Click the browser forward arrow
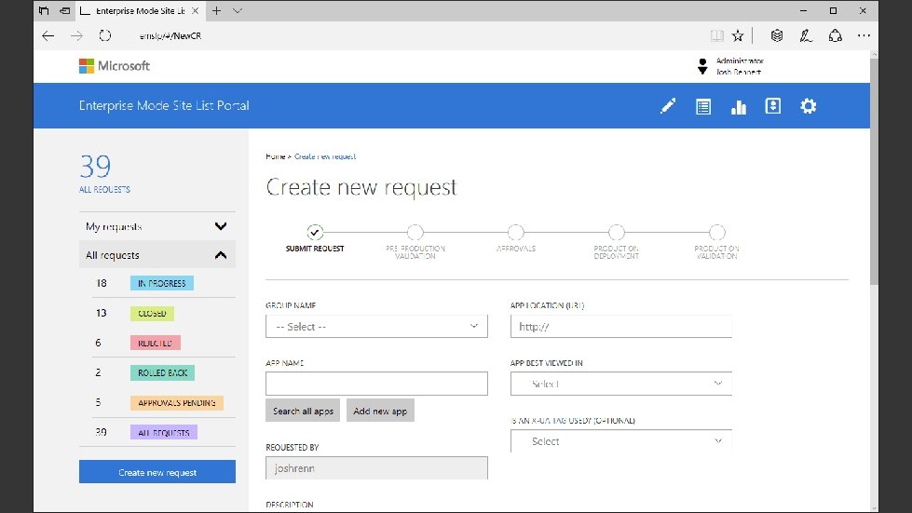912x513 pixels. click(x=76, y=36)
